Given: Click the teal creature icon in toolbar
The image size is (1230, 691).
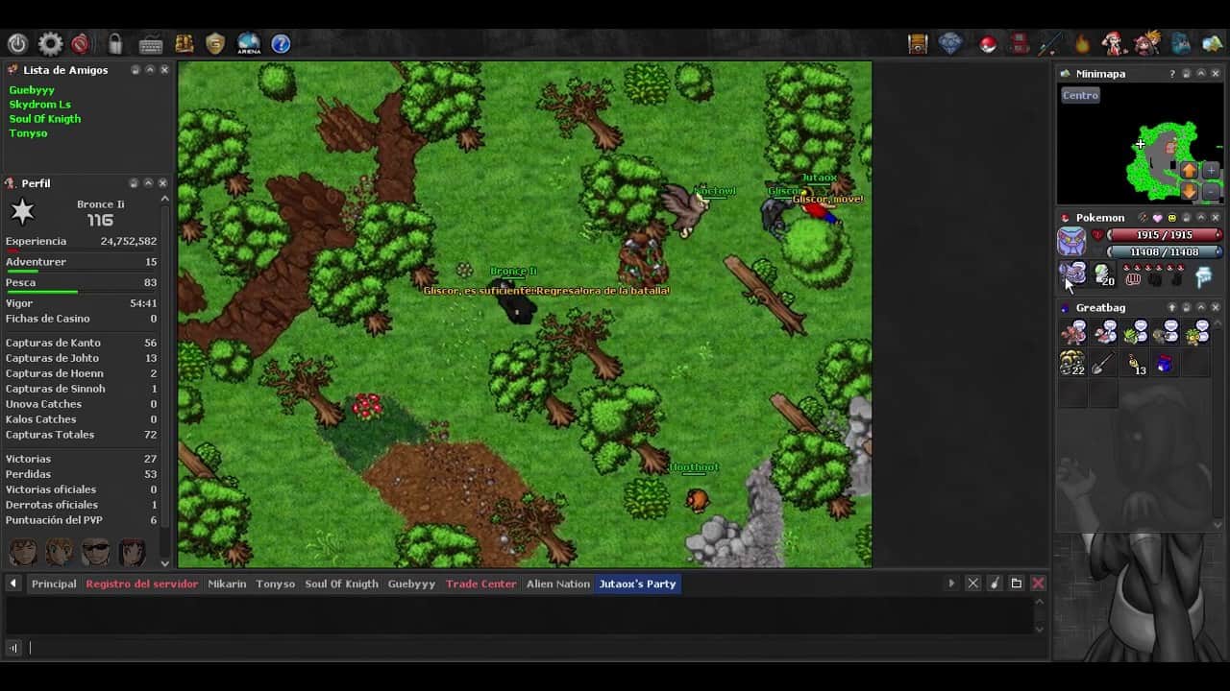Looking at the screenshot, I should pos(1181,43).
